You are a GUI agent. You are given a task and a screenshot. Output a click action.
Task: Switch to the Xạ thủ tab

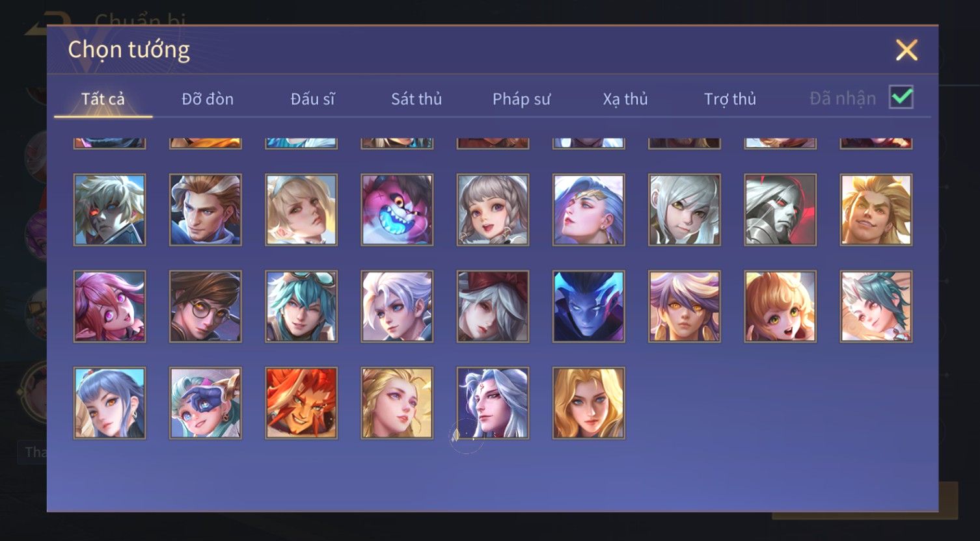pyautogui.click(x=625, y=99)
